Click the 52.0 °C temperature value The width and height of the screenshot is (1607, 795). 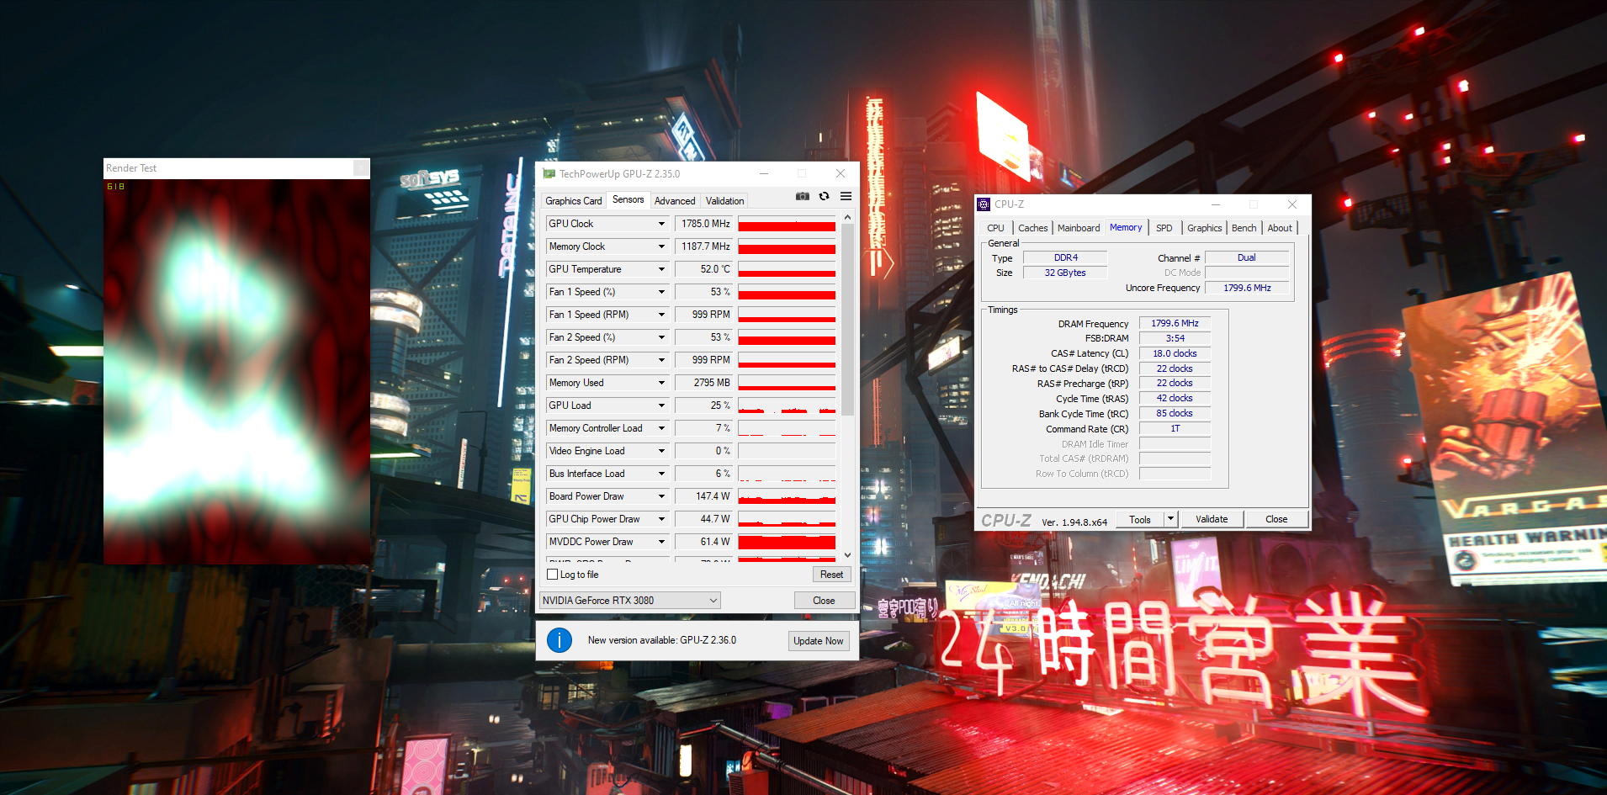[704, 269]
